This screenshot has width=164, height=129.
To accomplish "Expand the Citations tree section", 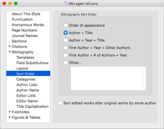I will point(10,46).
